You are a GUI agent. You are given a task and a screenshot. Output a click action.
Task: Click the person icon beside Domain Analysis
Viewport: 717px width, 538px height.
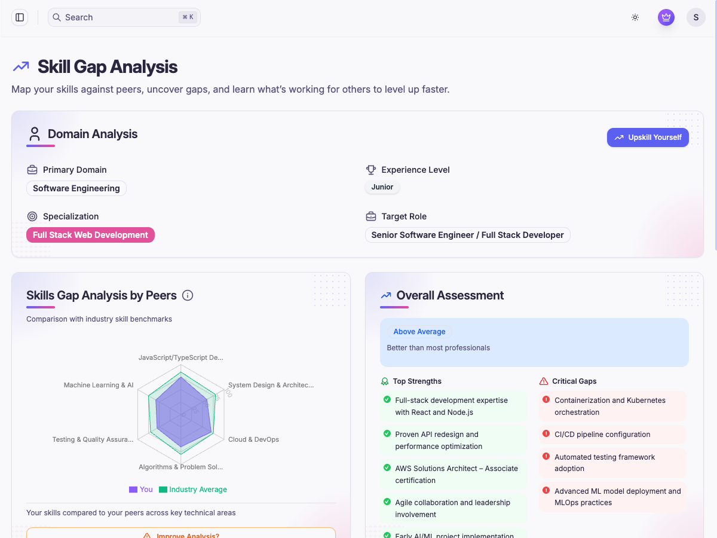(x=34, y=133)
